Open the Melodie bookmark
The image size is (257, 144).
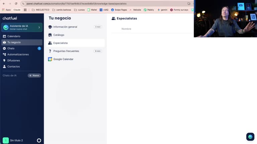click(x=135, y=10)
